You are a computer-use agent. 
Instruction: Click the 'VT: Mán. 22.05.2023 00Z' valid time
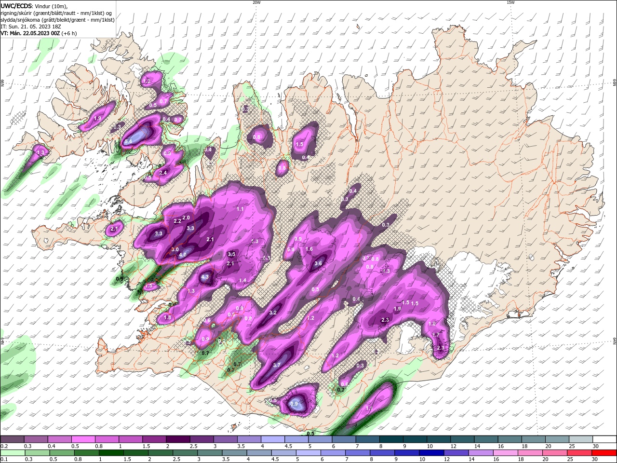pos(30,33)
